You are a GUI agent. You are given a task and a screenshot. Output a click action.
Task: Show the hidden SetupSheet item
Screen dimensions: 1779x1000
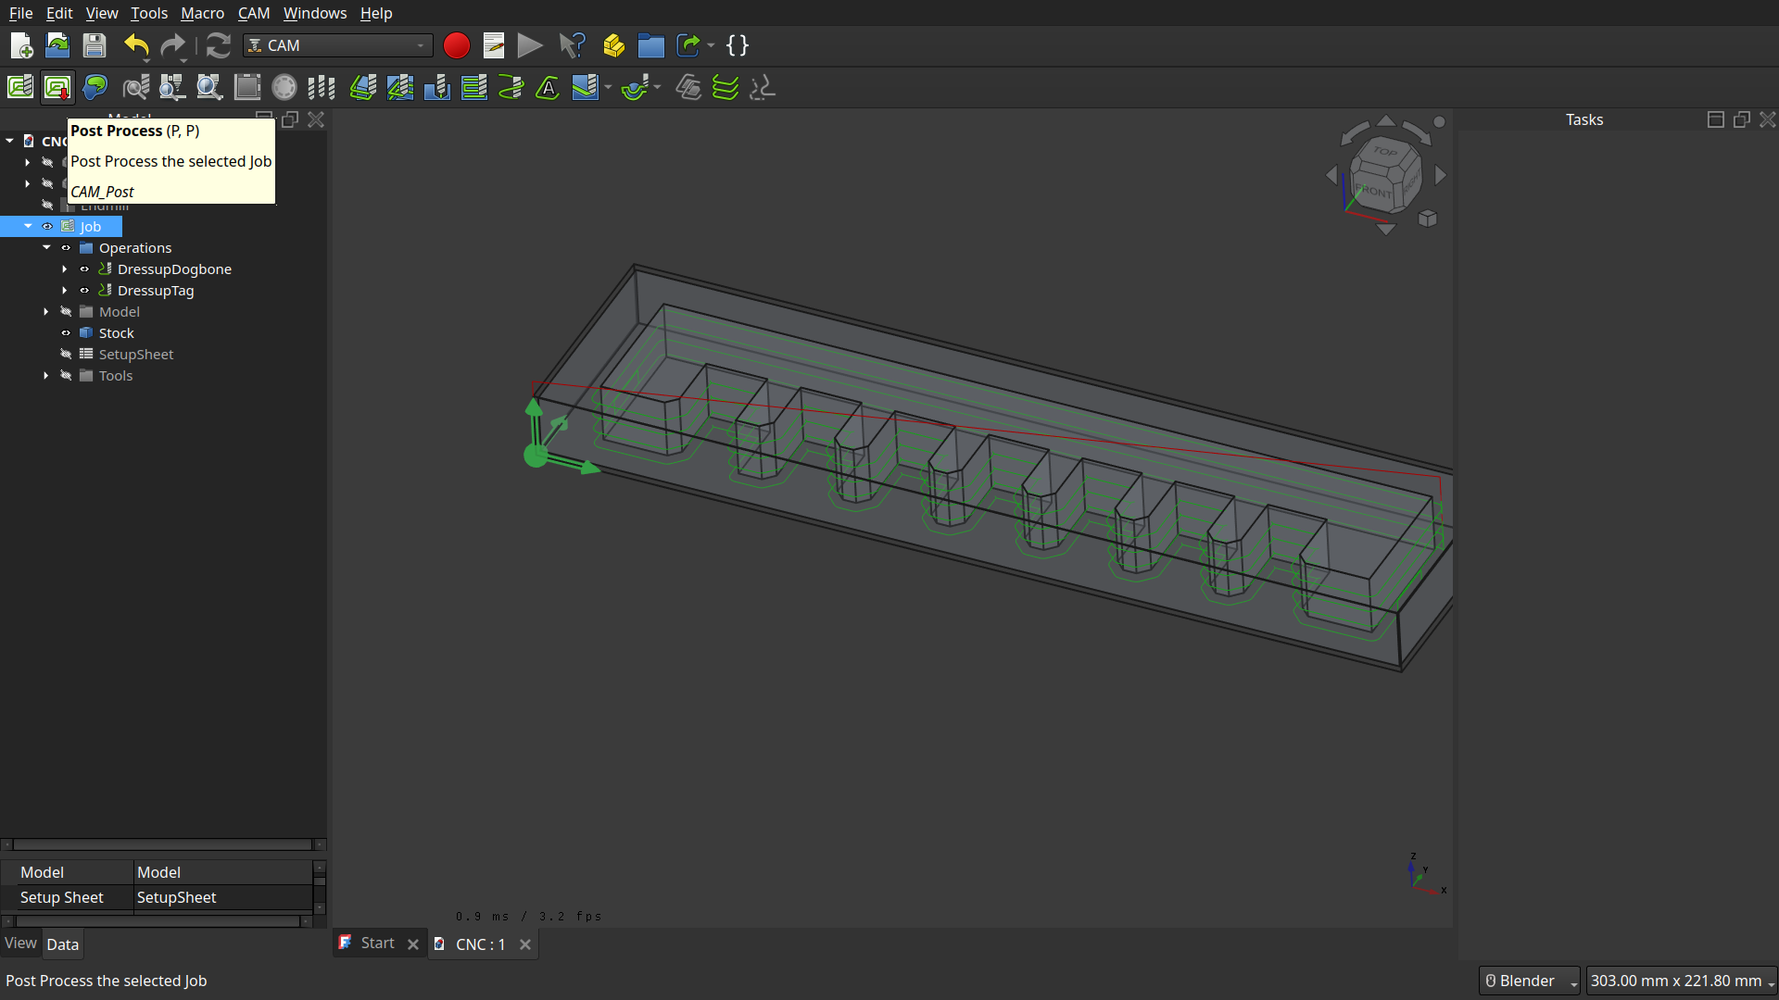[x=66, y=355]
